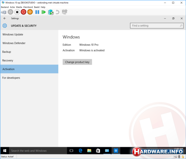Viewport: 186px width, 159px height.
Task: Select Windows Update in the sidebar
Action: pos(29,35)
